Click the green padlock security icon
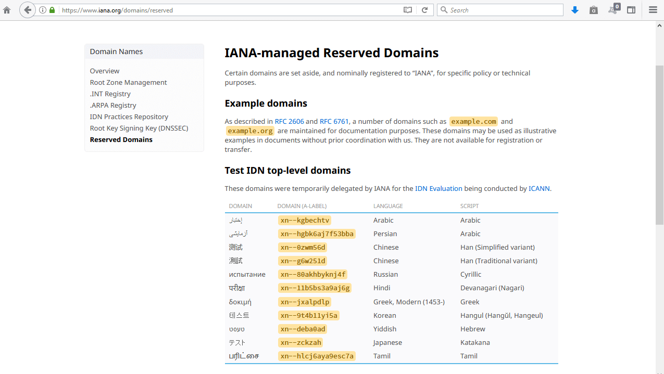 coord(52,10)
